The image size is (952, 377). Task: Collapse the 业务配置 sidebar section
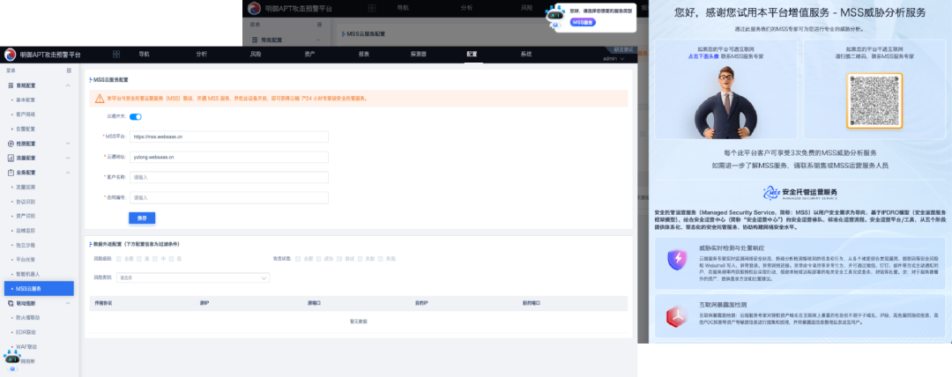point(70,173)
